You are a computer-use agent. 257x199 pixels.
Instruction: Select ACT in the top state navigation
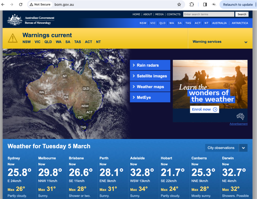click(x=198, y=23)
